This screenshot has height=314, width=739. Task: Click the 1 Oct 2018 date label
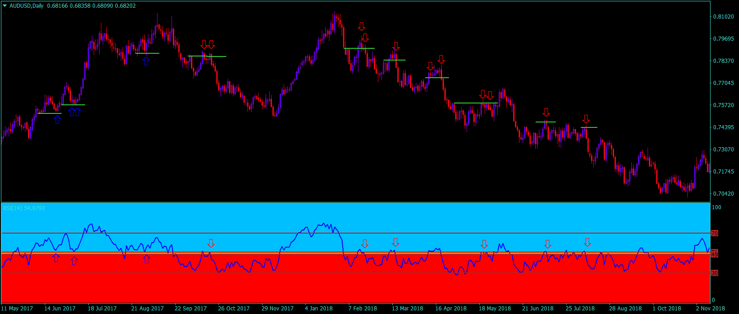click(667, 309)
